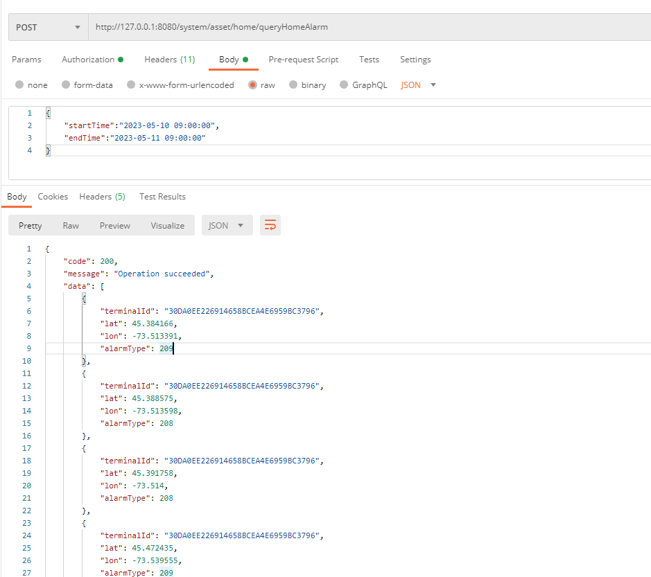Open the HTTP method POST dropdown
This screenshot has width=651, height=577.
pos(48,28)
